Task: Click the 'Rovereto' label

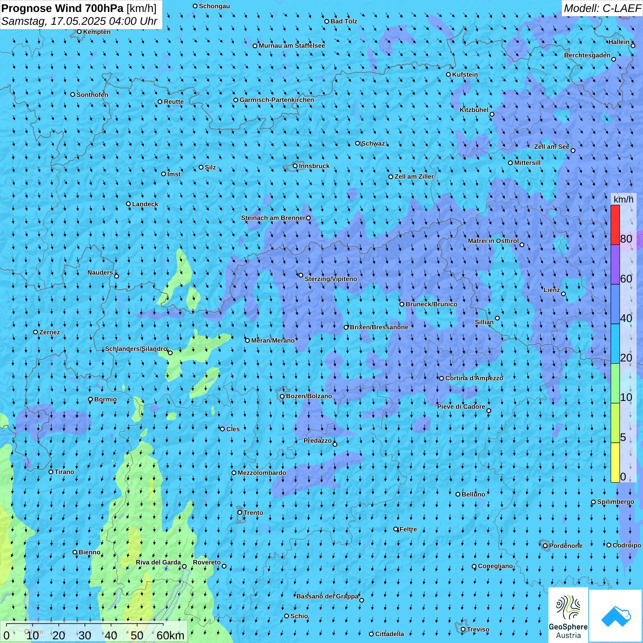Action: pos(207,562)
